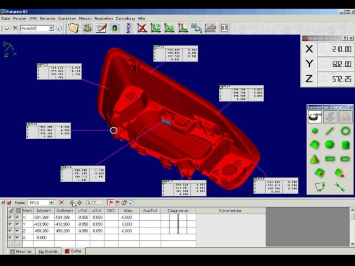The image size is (355, 266).
Task: Click the angle measurement icon
Action: [319, 187]
